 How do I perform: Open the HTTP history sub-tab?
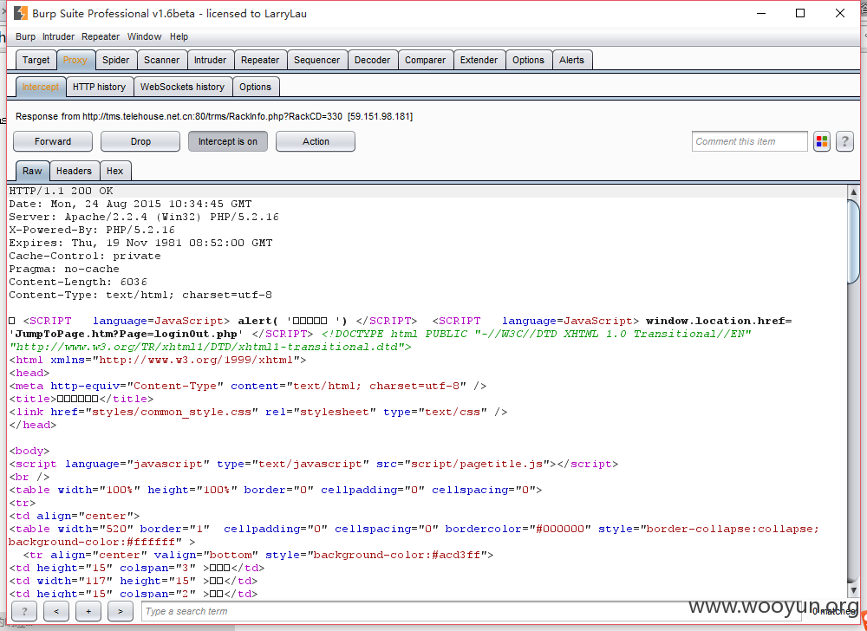tap(100, 87)
